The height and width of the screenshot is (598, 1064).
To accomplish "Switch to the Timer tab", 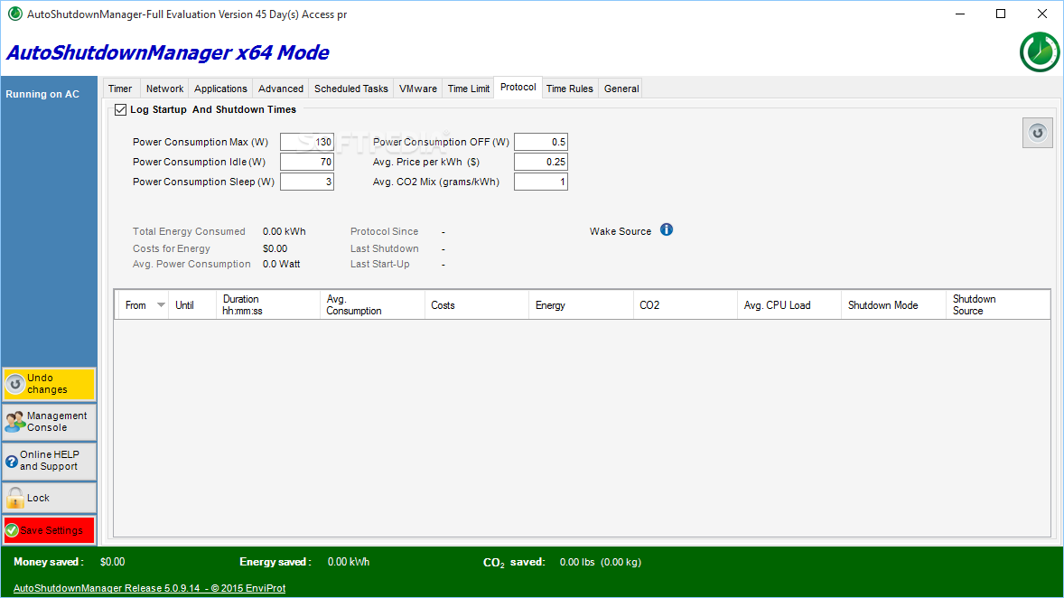I will 120,89.
